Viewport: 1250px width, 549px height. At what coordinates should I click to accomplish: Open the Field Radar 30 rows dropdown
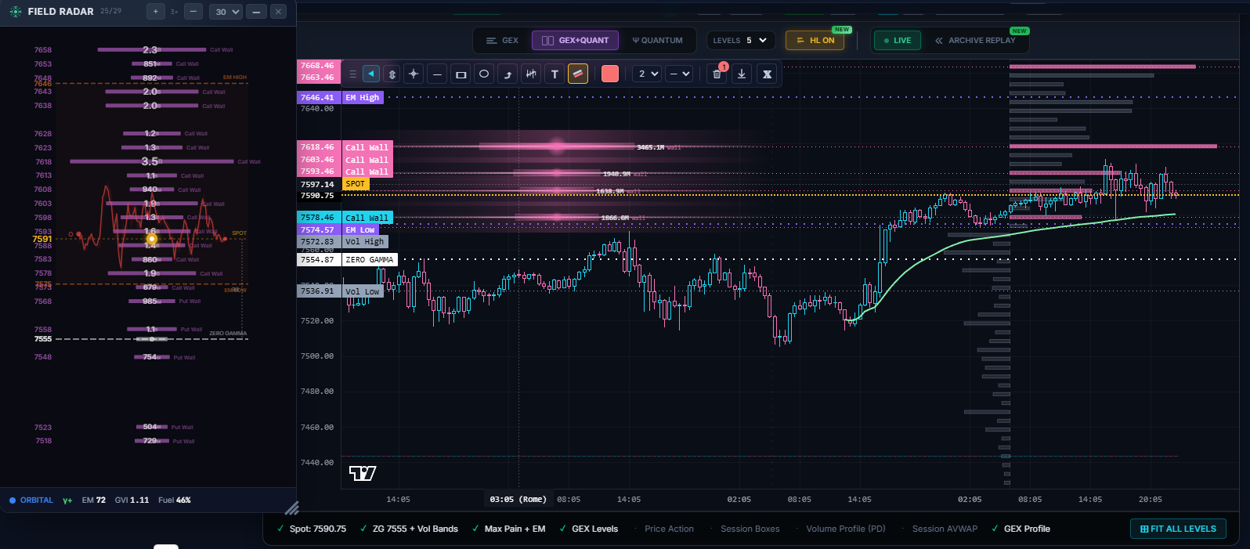tap(226, 12)
